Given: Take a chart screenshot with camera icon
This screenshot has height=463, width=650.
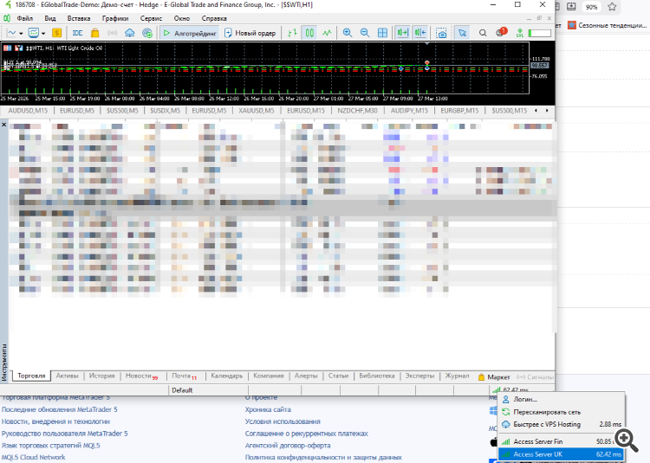Looking at the screenshot, I should tap(441, 33).
